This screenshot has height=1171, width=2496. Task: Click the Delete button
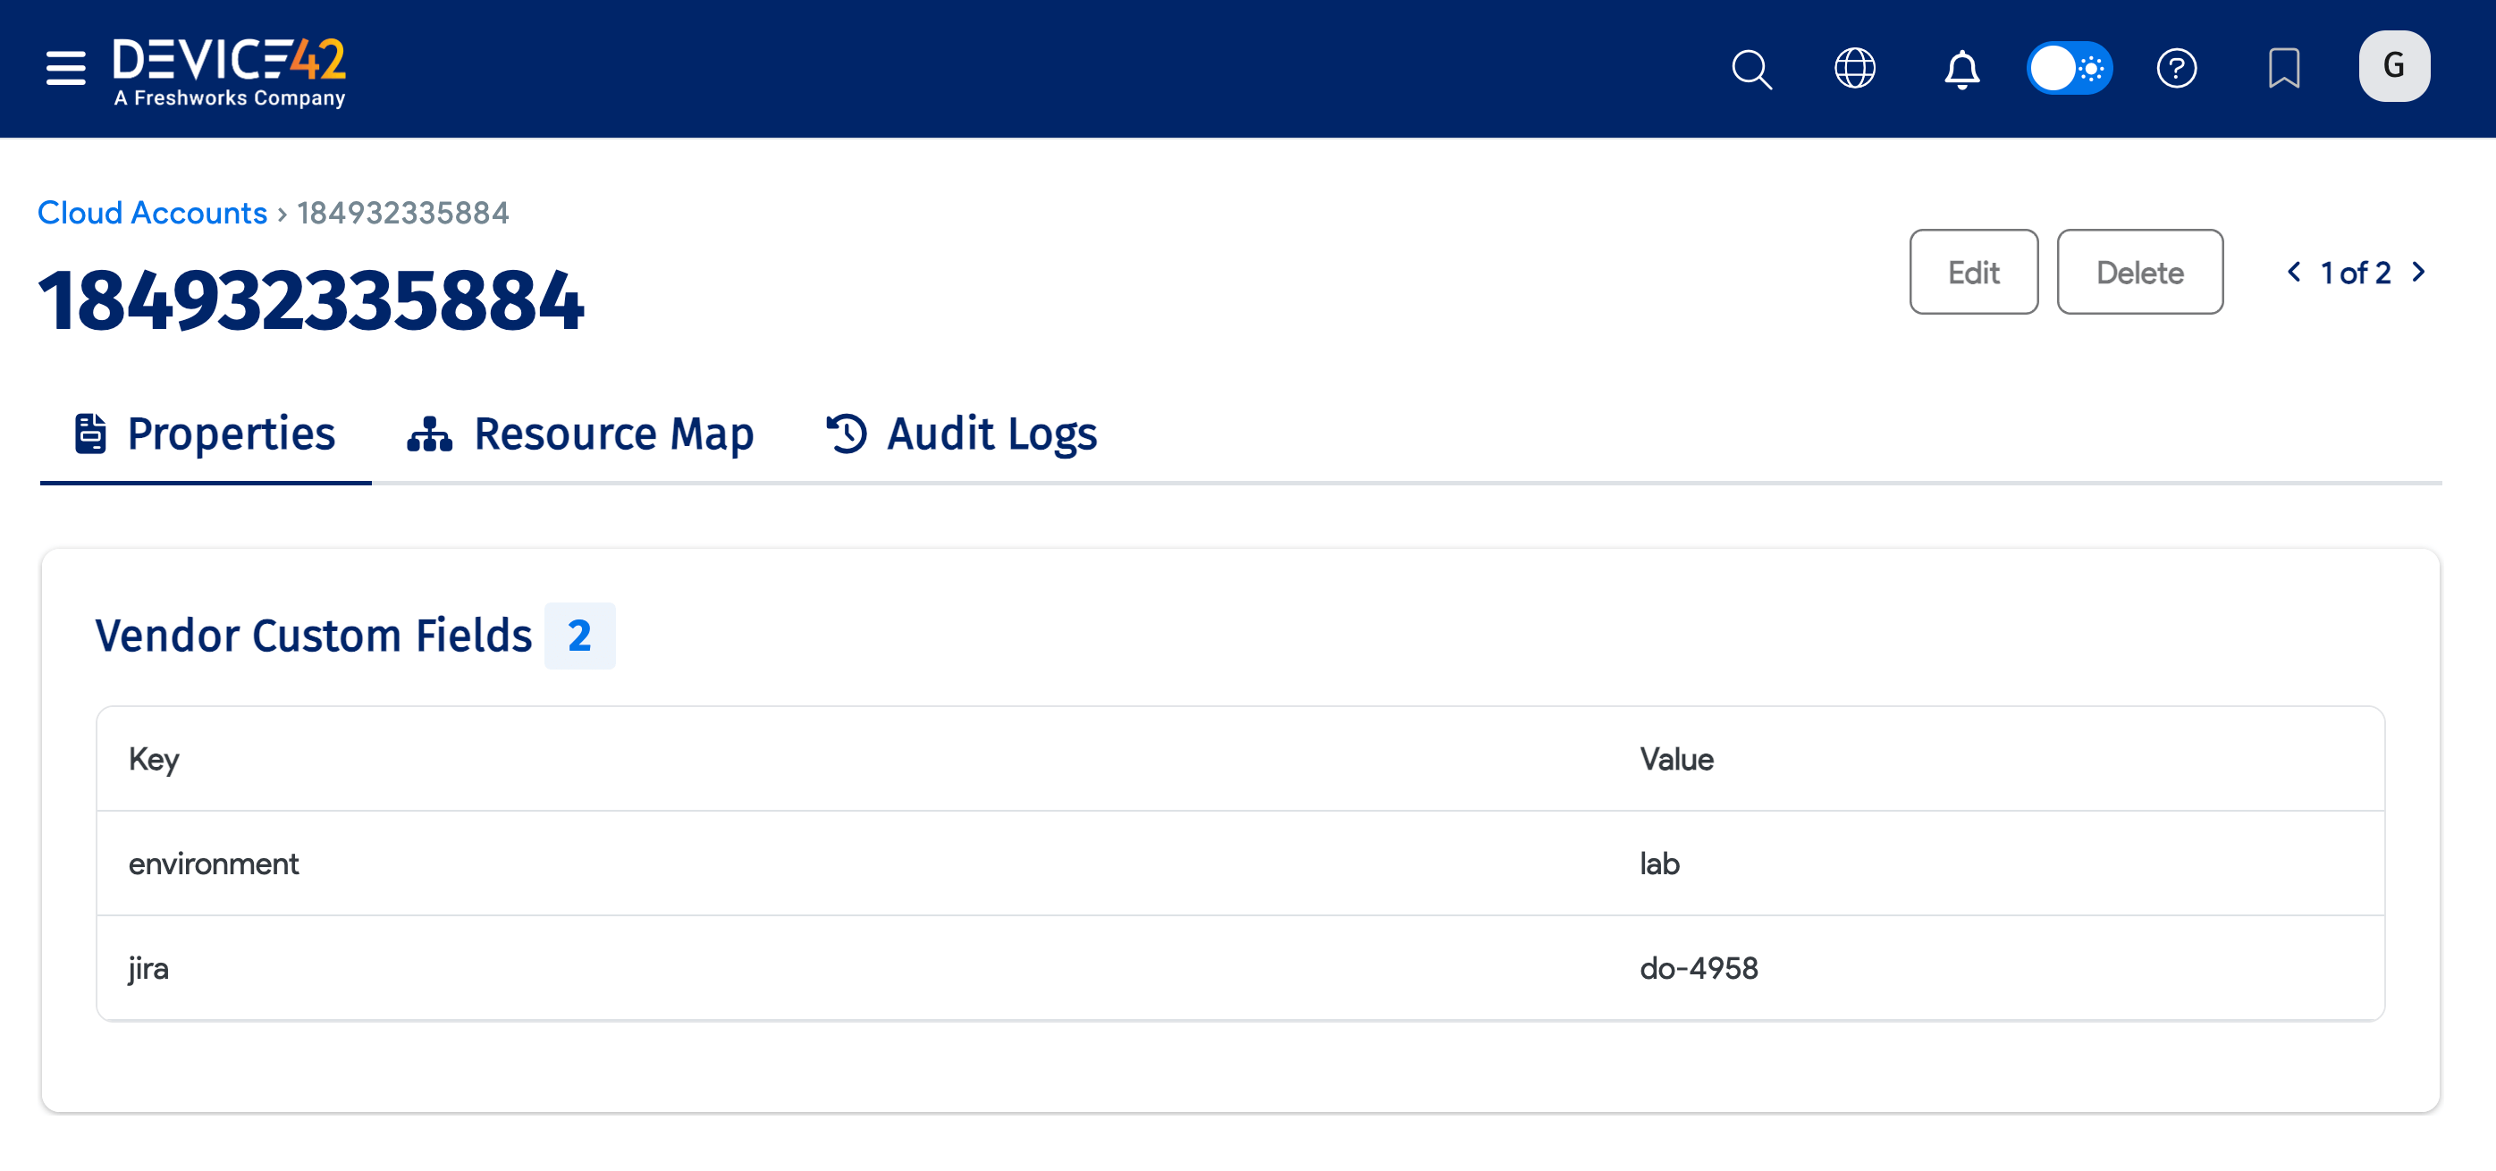[x=2139, y=272]
